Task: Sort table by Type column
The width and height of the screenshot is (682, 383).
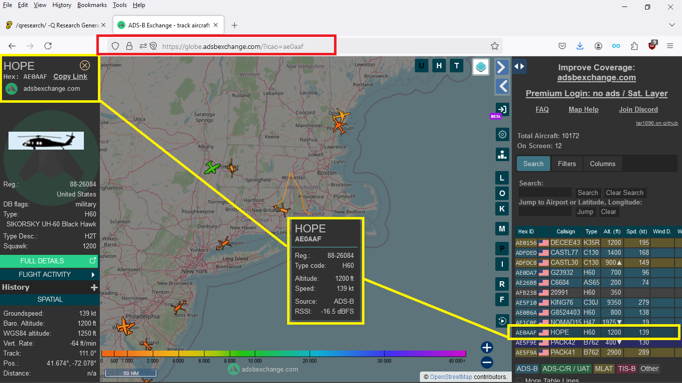Action: [x=591, y=231]
